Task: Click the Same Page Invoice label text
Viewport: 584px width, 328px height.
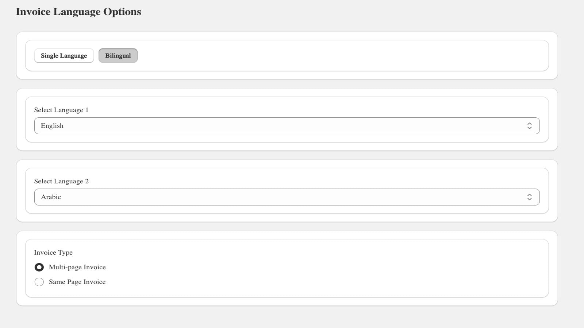Action: pos(77,282)
